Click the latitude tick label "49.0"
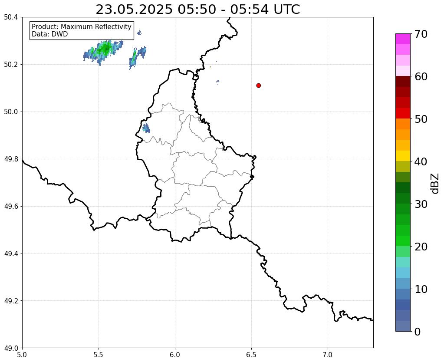444x362 pixels. 11,348
